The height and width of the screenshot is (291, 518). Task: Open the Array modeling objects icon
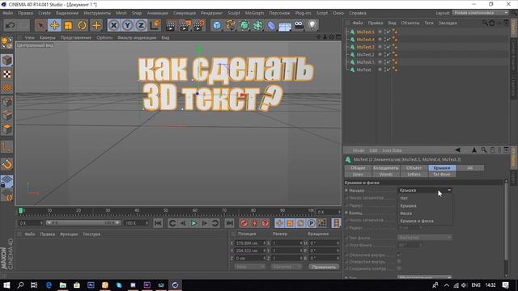(x=257, y=25)
